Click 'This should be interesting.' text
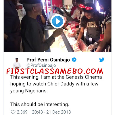The width and height of the screenshot is (115, 115). [40, 104]
